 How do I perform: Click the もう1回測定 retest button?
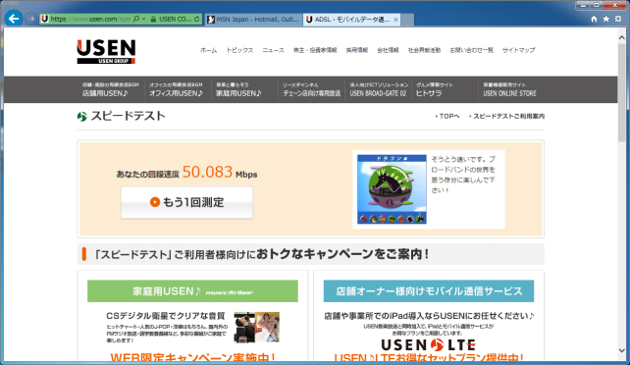(x=186, y=202)
